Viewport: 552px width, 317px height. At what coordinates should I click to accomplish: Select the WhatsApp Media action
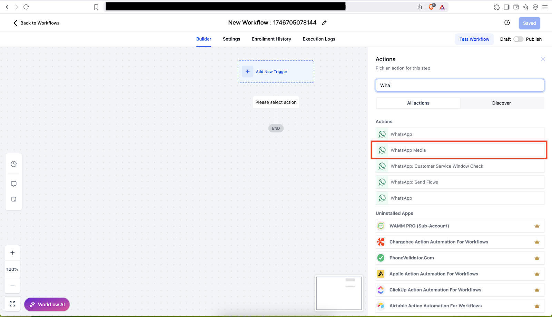tap(460, 150)
